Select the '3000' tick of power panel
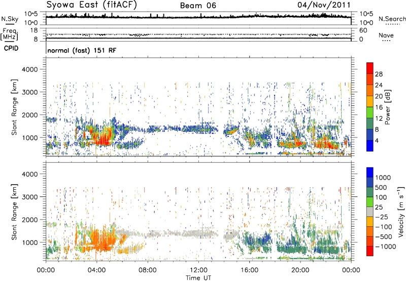Viewport: 406px width, 281px height. click(x=29, y=92)
